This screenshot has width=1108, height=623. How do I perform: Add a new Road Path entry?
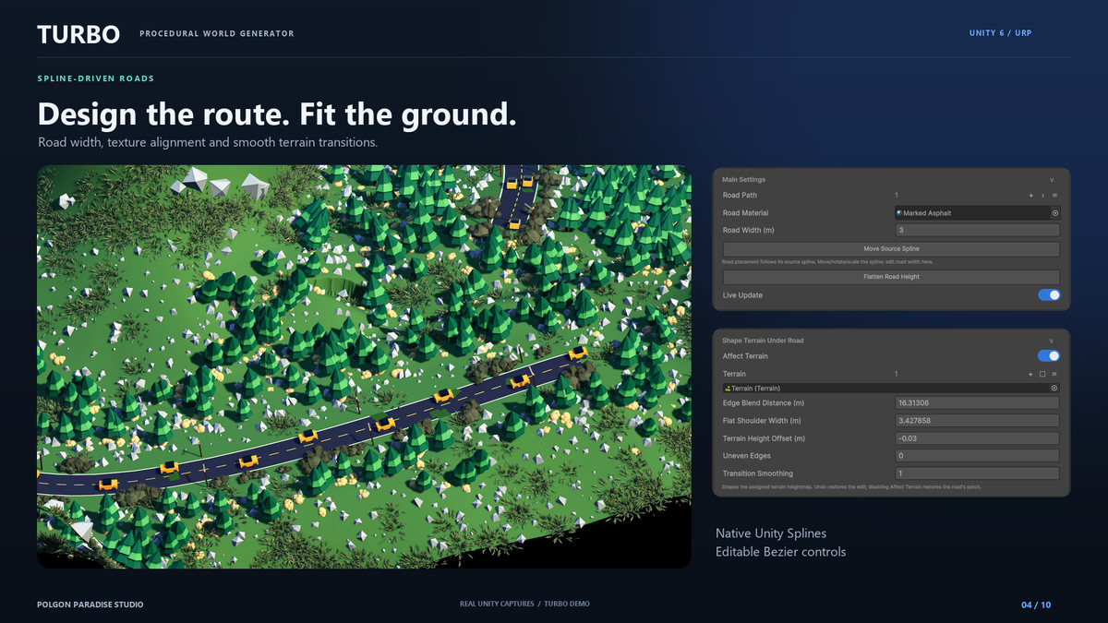tap(1031, 196)
